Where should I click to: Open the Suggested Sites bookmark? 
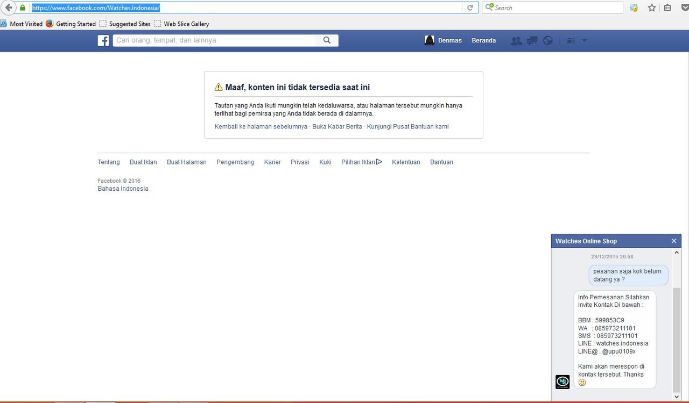click(125, 24)
